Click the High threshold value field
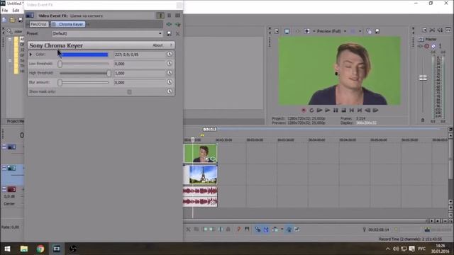This screenshot has height=255, width=454. click(140, 73)
